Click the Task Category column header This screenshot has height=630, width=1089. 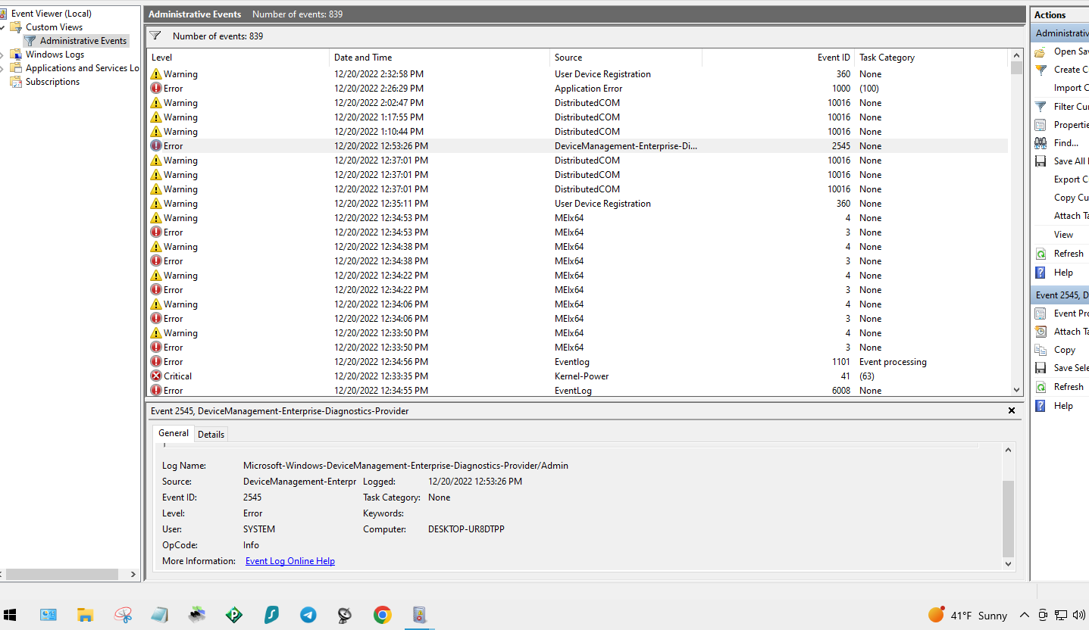931,58
